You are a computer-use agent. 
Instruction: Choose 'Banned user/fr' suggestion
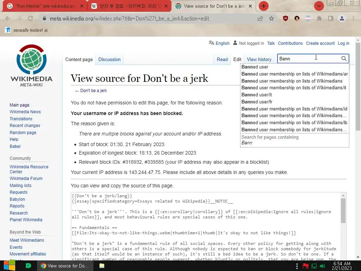pos(295,102)
